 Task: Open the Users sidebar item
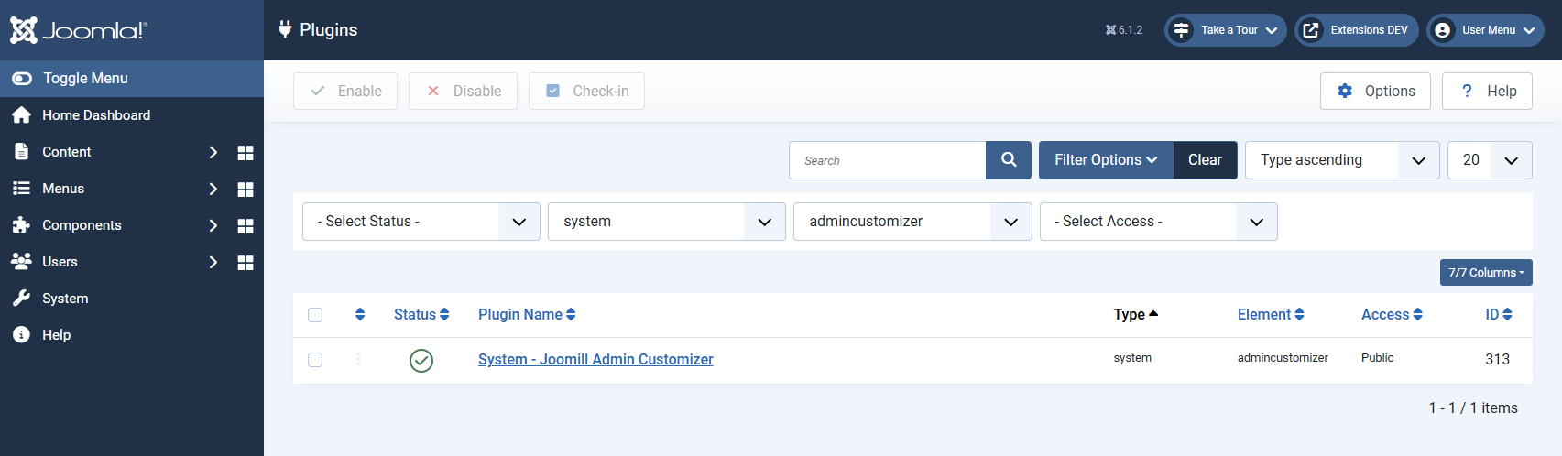tap(60, 262)
